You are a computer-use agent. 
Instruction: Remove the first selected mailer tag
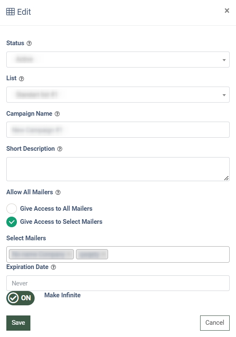click(x=69, y=255)
